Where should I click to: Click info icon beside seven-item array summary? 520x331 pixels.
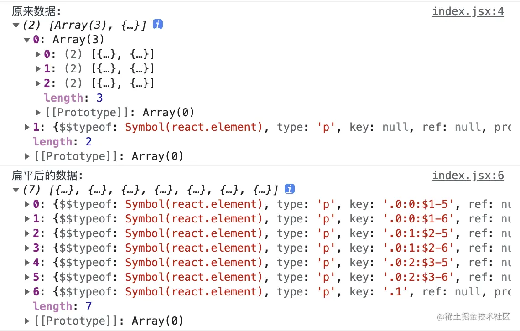tap(289, 189)
